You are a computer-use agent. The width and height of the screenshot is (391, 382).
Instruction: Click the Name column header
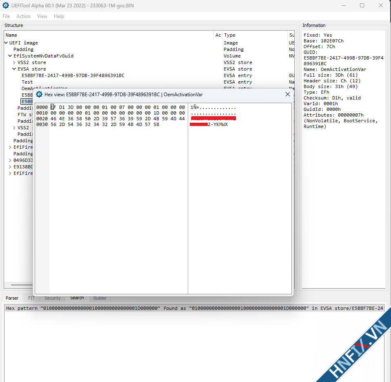point(109,35)
